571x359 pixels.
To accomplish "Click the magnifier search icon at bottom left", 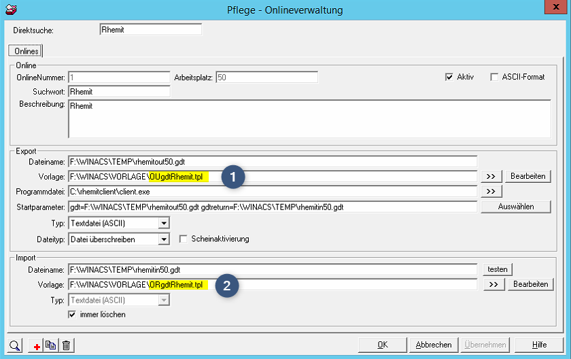I will tap(16, 345).
